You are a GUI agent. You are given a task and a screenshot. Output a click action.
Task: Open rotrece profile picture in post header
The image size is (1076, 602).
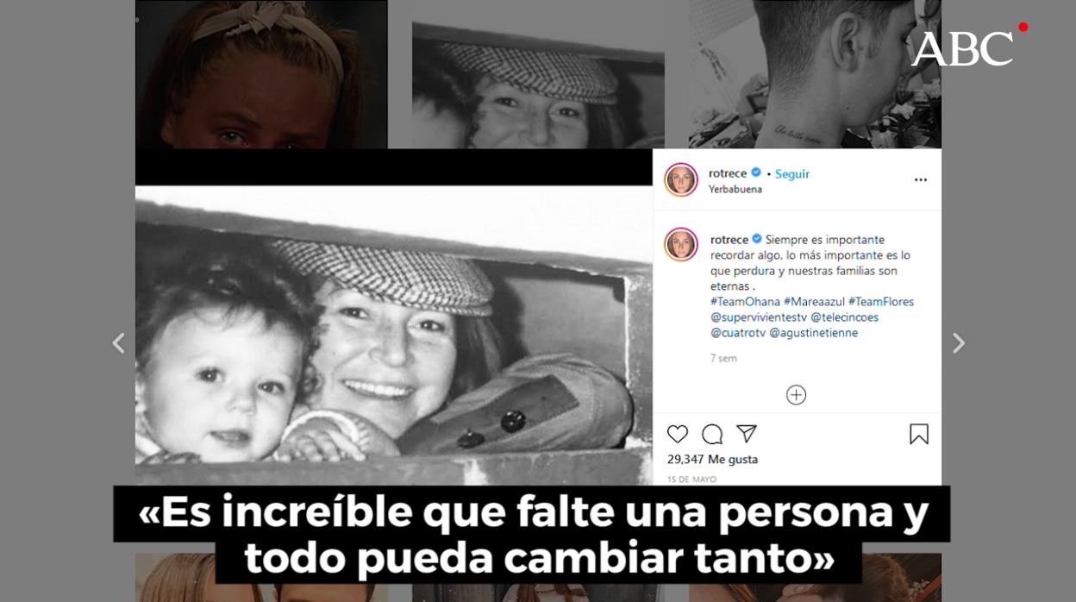pos(681,179)
